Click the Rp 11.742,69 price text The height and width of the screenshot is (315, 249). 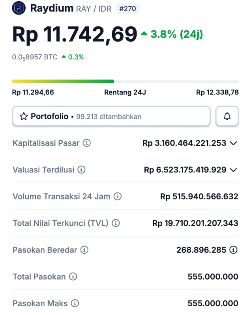(75, 35)
